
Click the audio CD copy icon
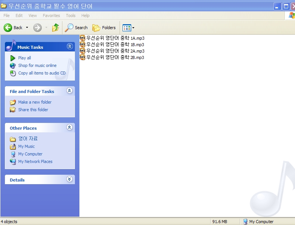[x=13, y=73]
